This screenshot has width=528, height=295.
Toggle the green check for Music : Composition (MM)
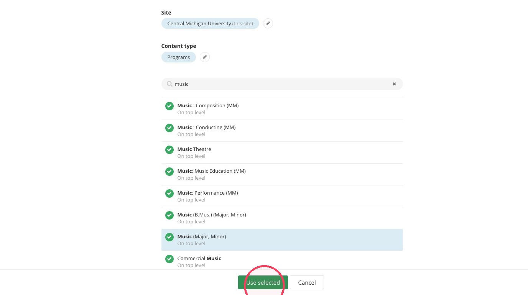169,106
